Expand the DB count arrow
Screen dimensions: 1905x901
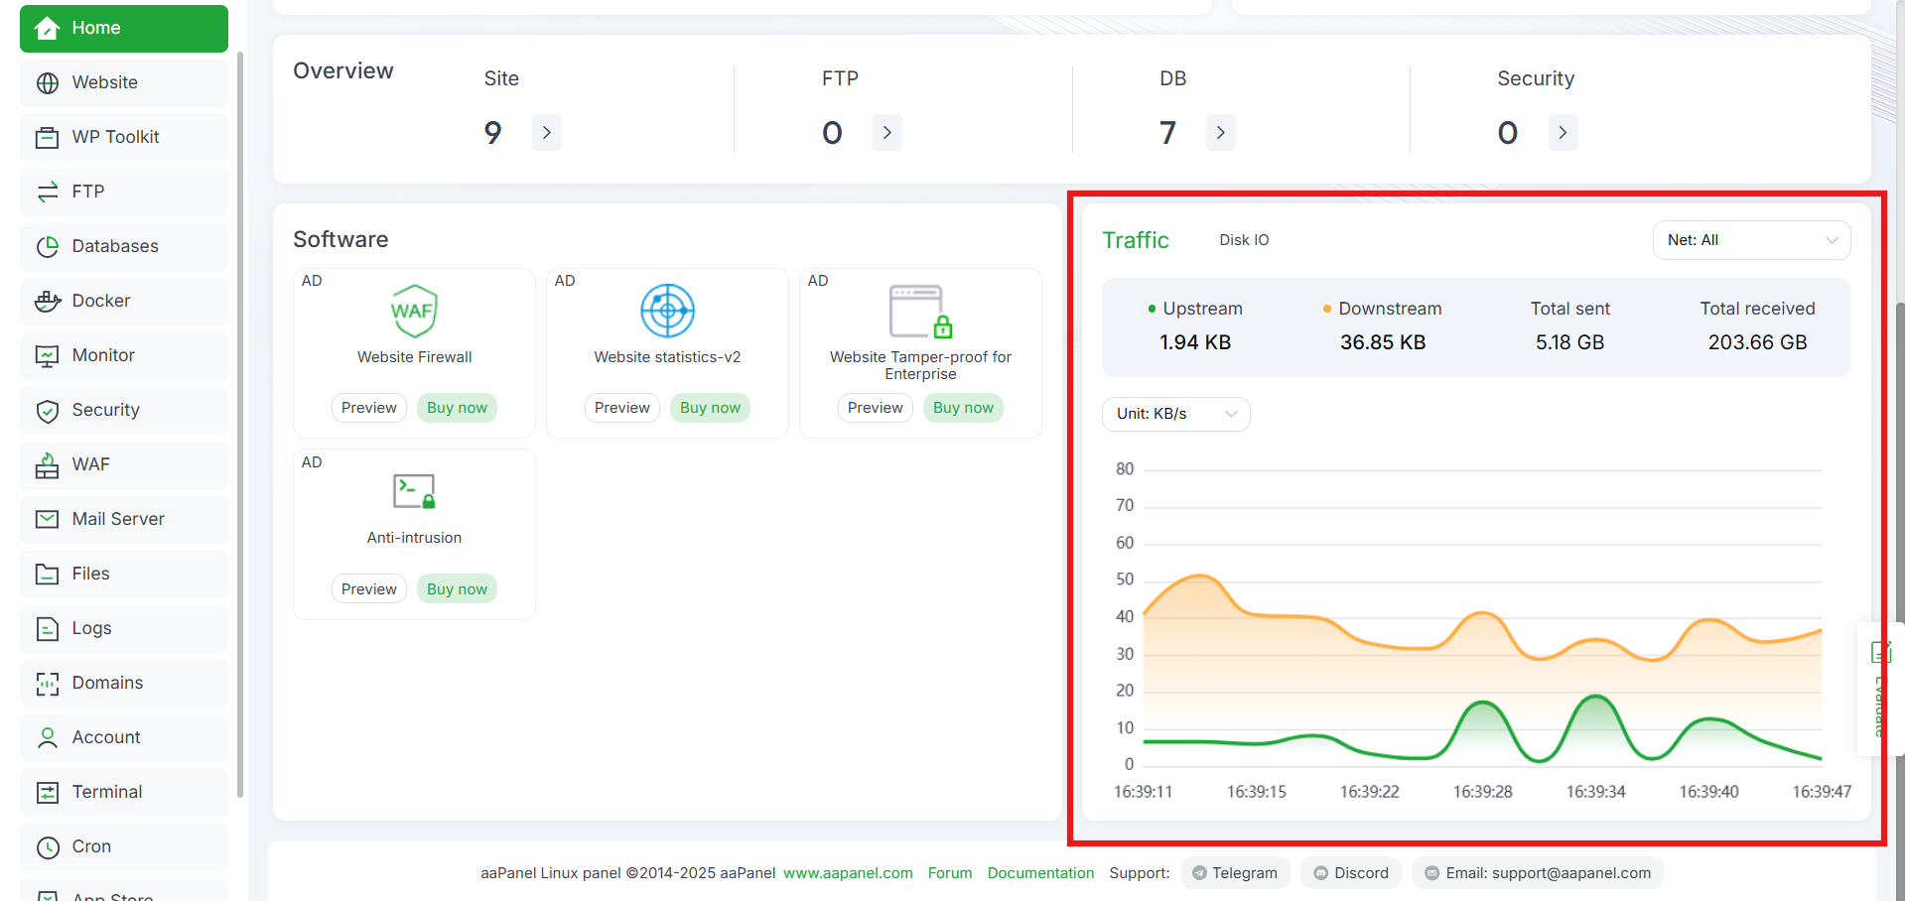(1220, 132)
